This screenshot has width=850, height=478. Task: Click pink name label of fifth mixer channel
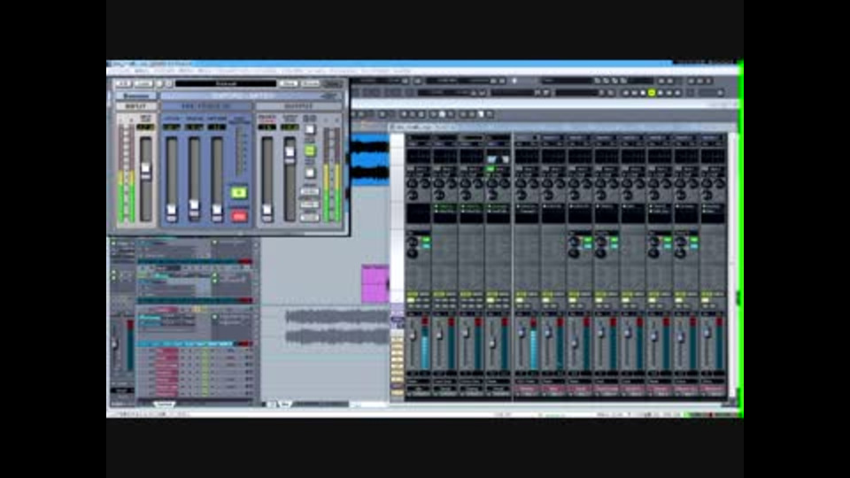[527, 389]
